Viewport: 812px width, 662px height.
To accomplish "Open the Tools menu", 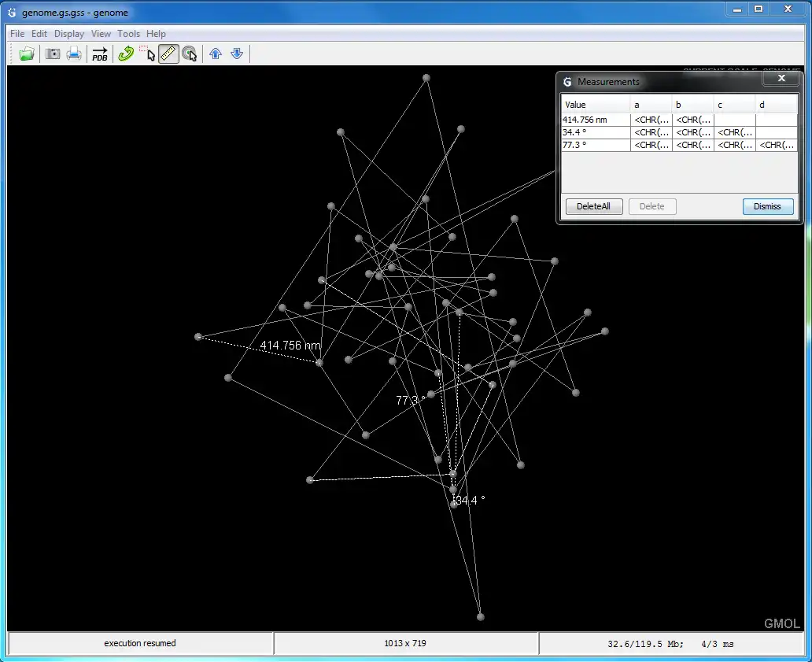I will coord(128,34).
